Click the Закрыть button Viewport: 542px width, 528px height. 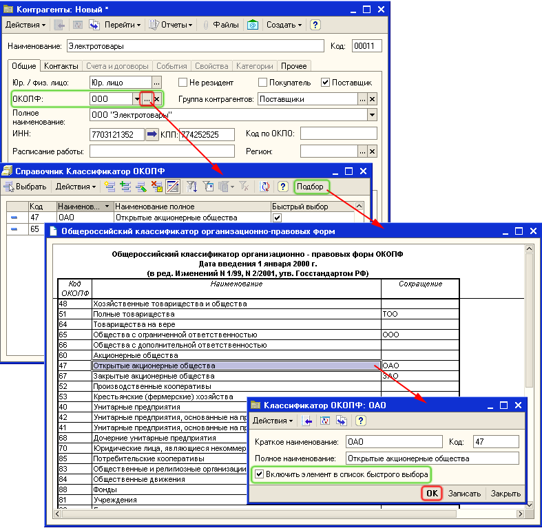point(505,494)
